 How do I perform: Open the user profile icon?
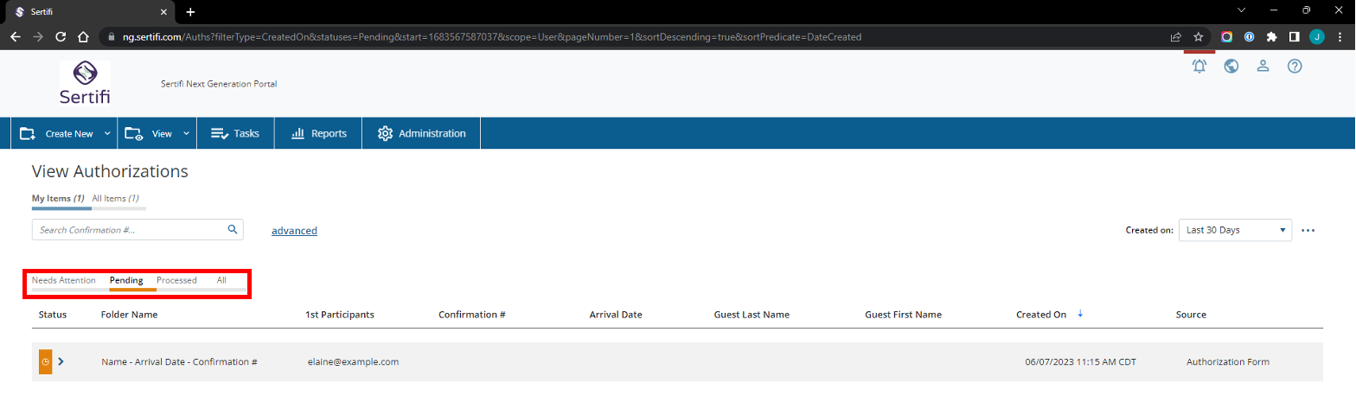tap(1263, 66)
